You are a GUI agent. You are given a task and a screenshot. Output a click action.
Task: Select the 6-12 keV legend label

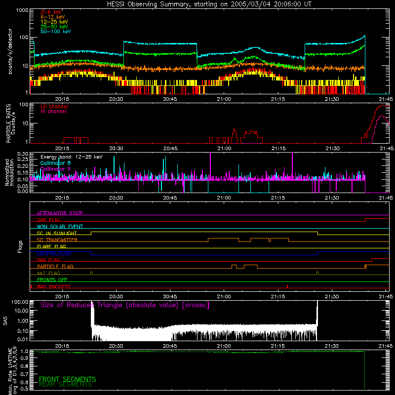53,17
